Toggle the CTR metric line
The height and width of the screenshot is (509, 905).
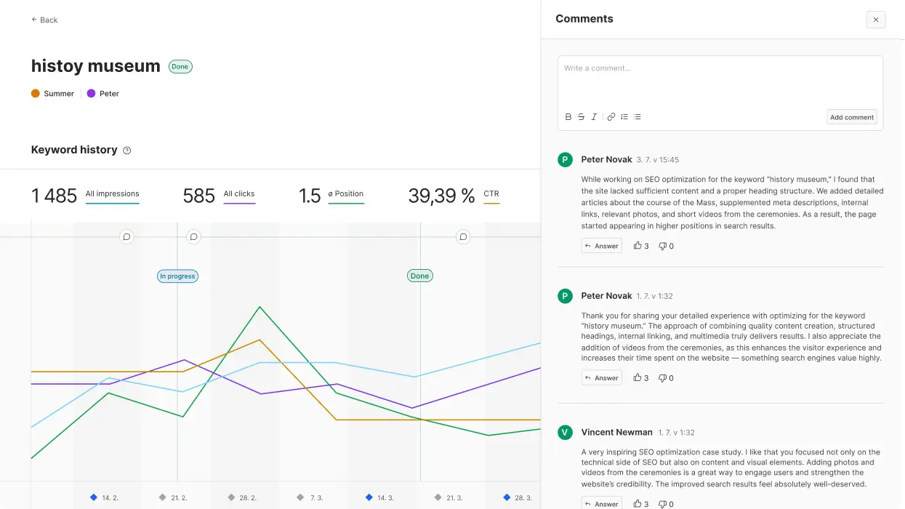tap(491, 194)
